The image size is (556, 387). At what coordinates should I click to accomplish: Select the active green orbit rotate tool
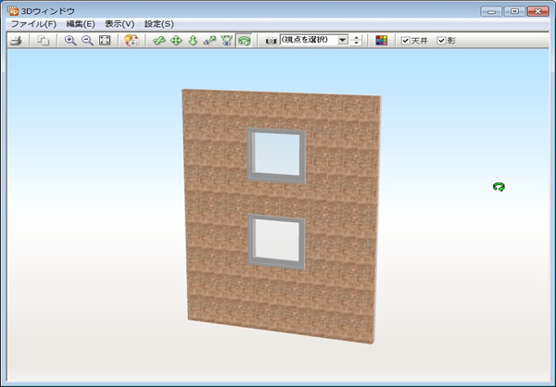click(243, 41)
